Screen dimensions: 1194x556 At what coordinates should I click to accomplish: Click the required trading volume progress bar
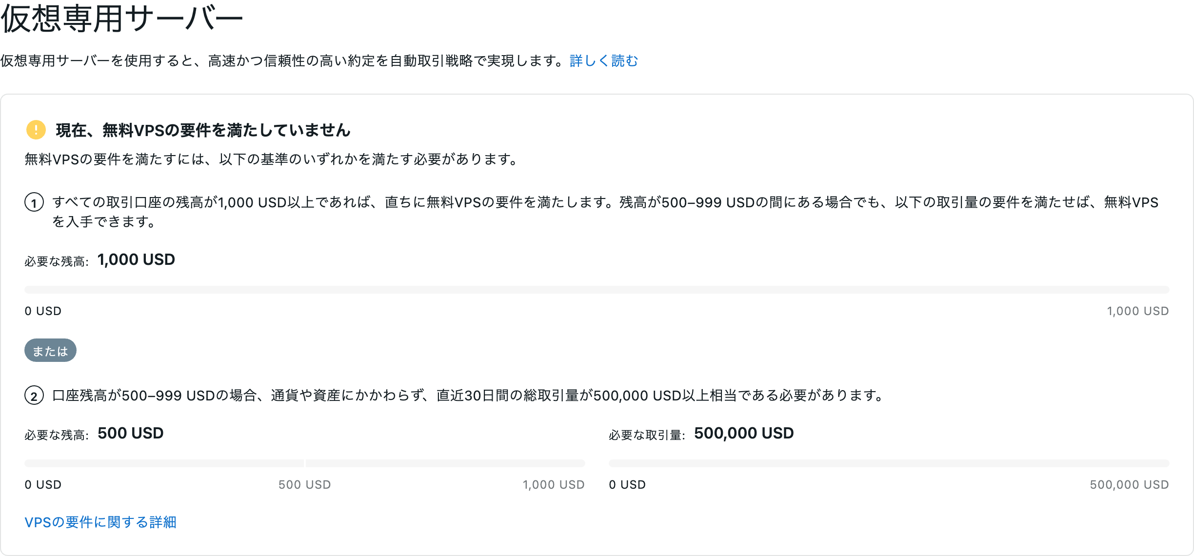[x=889, y=463]
